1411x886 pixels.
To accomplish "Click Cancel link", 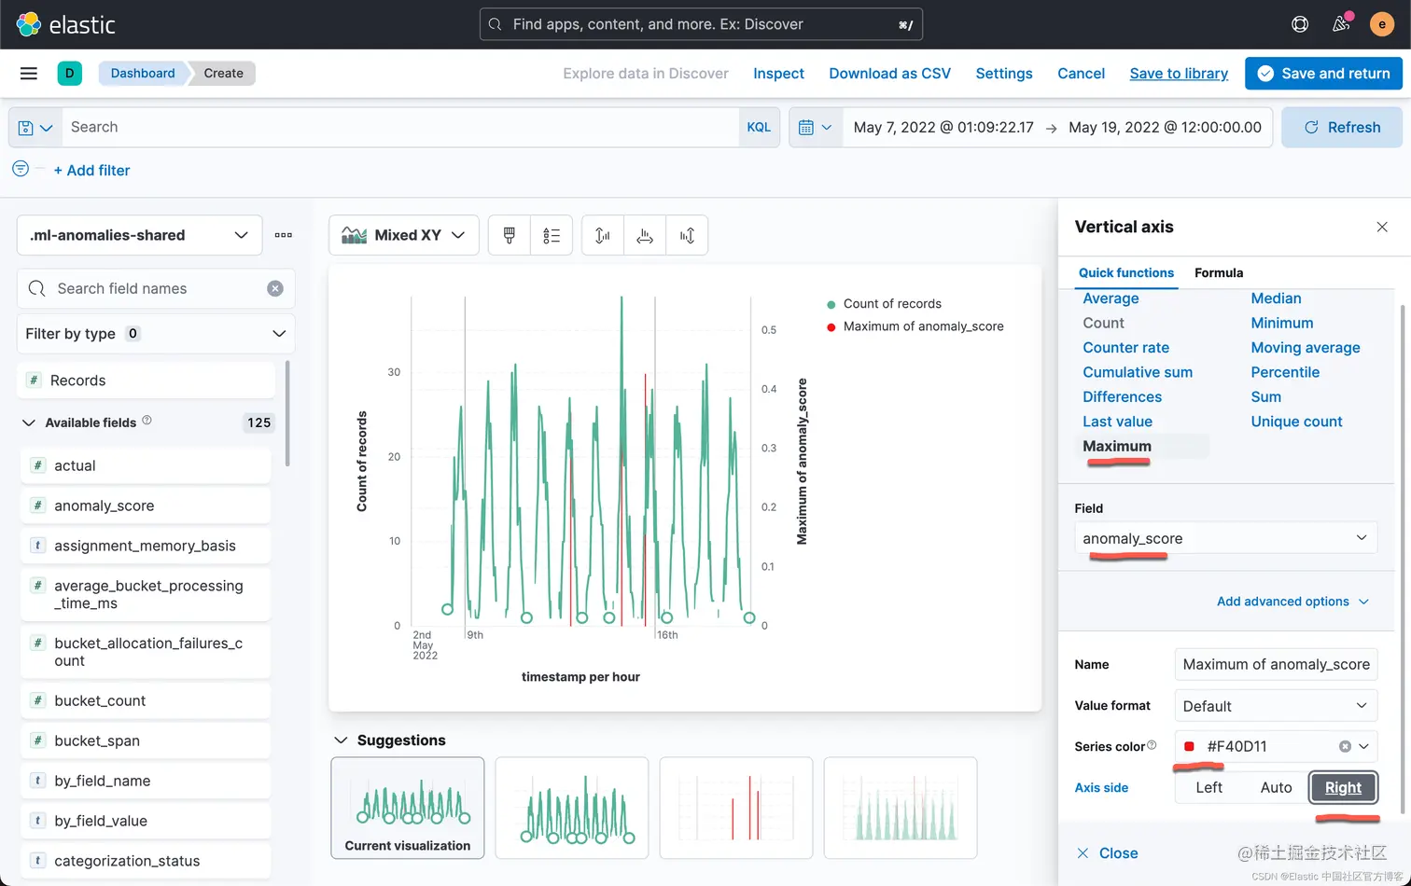I will tap(1081, 73).
